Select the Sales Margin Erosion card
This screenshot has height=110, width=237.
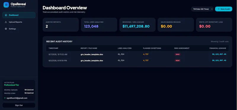[x=176, y=25]
